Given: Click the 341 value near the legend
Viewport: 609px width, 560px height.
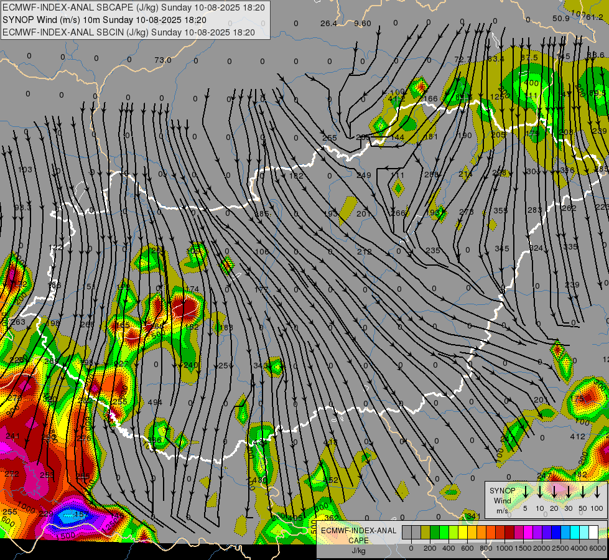Looking at the screenshot, I should pyautogui.click(x=474, y=516).
